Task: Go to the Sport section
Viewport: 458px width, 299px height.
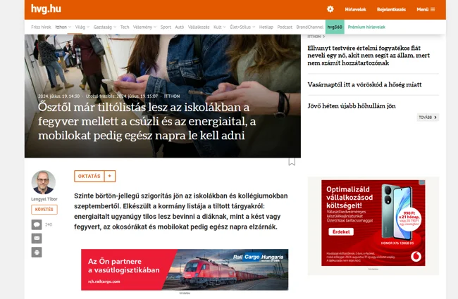Action: [x=166, y=27]
